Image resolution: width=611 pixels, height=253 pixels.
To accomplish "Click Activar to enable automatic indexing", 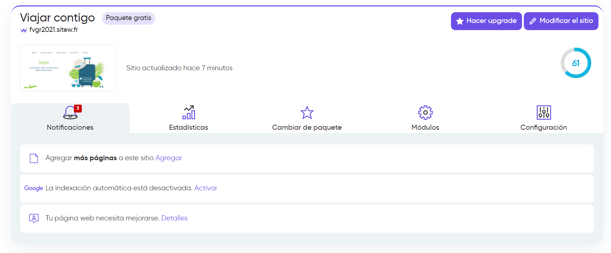I will tap(206, 188).
